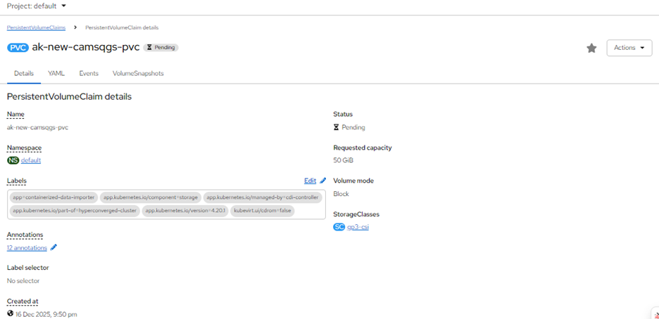The width and height of the screenshot is (659, 319).
Task: Click the hourglass icon under Status
Action: coord(337,127)
